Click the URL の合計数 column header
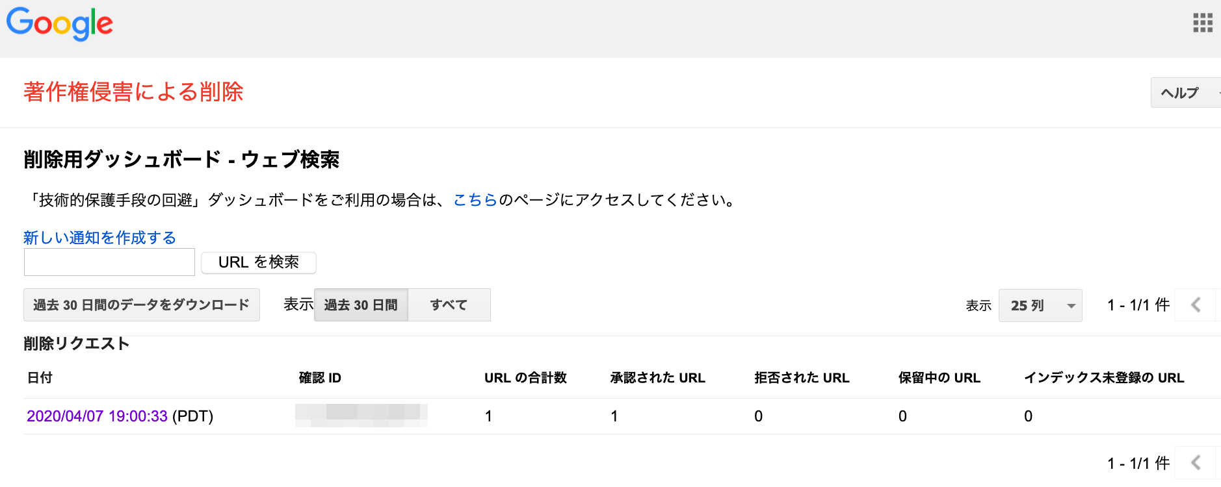This screenshot has height=487, width=1221. 525,378
